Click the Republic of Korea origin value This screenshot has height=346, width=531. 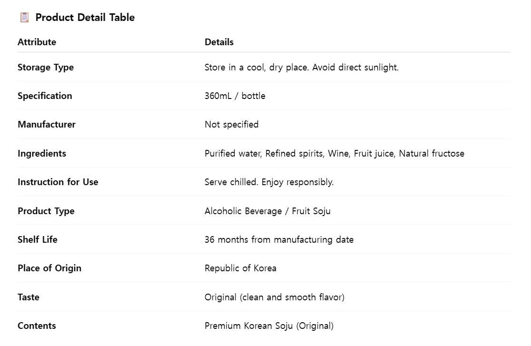click(x=241, y=268)
